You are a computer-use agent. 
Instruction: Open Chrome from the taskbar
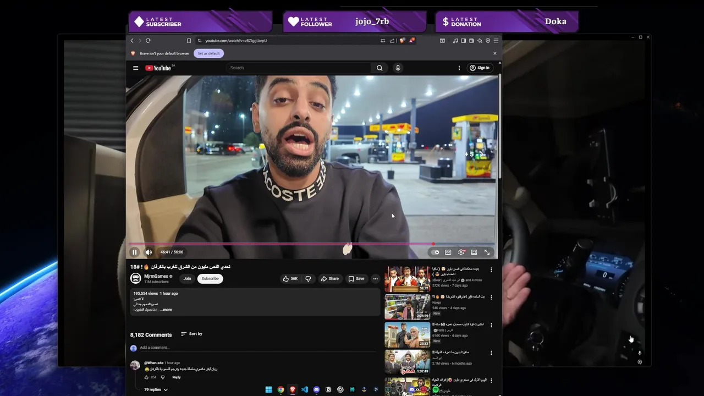coord(280,389)
